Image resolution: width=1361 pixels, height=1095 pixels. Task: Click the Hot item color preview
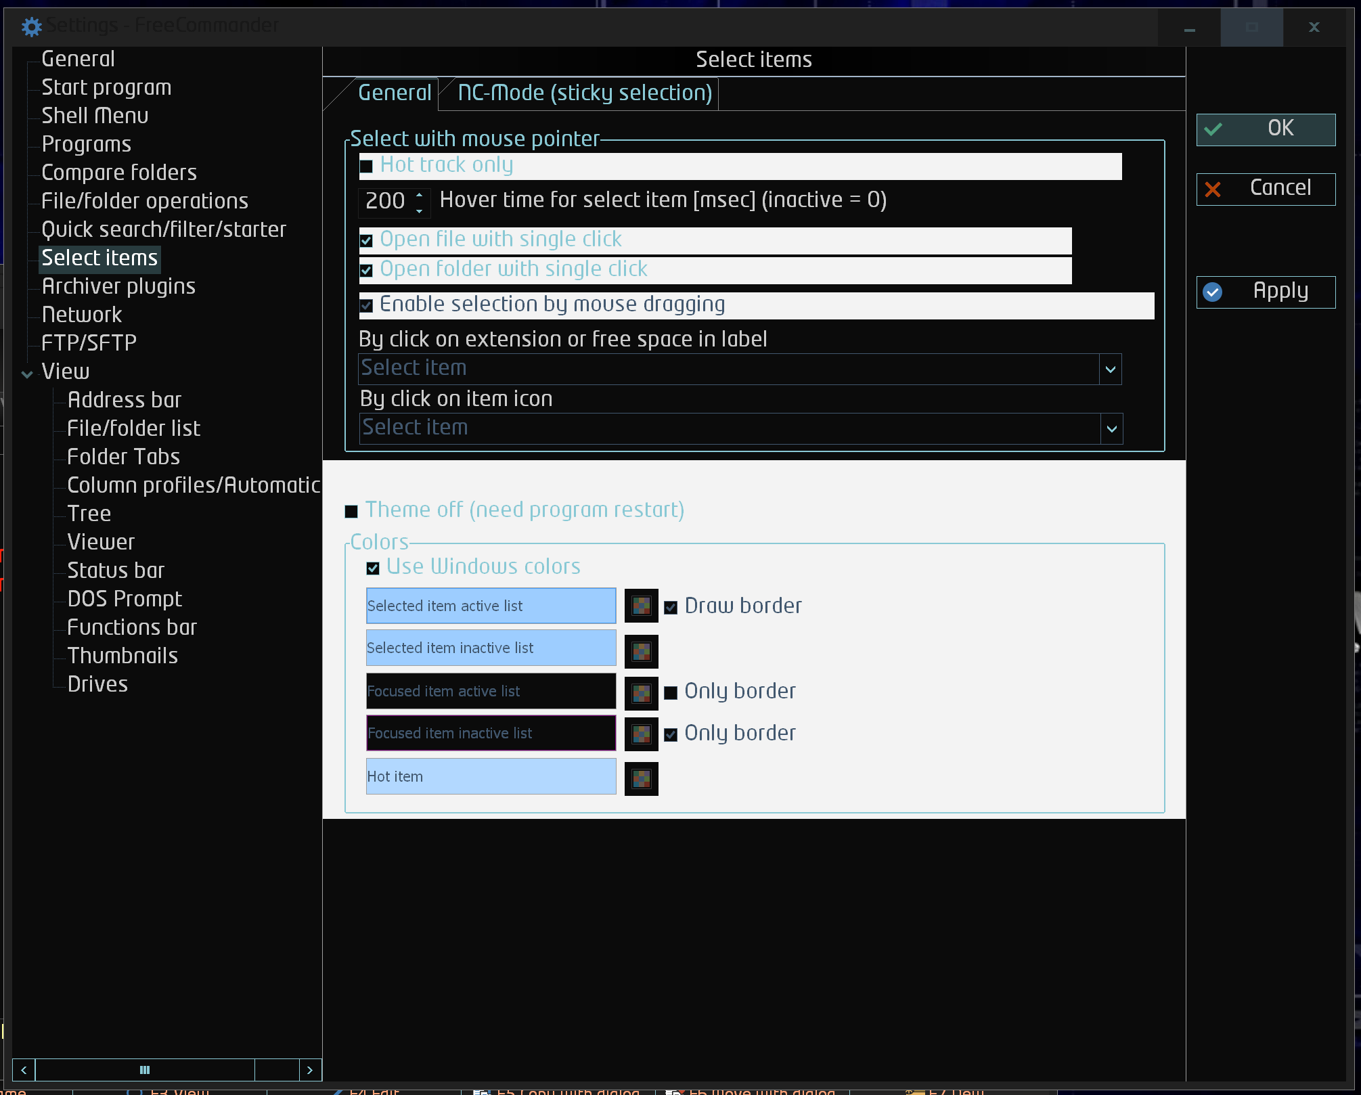tap(491, 776)
